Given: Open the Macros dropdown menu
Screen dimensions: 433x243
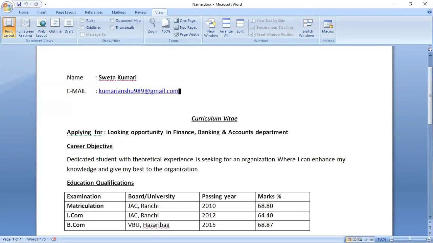Looking at the screenshot, I should coord(328,28).
